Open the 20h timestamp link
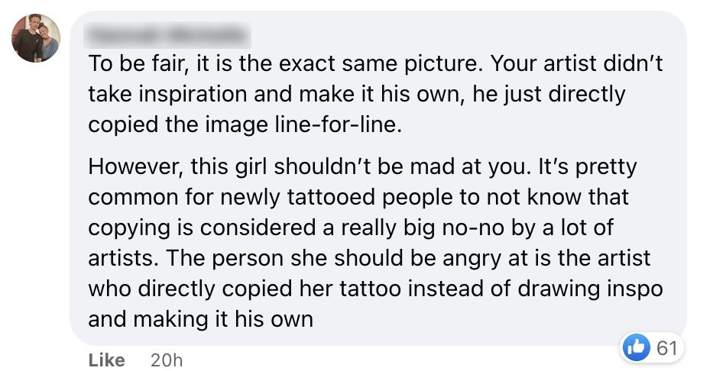 point(167,360)
